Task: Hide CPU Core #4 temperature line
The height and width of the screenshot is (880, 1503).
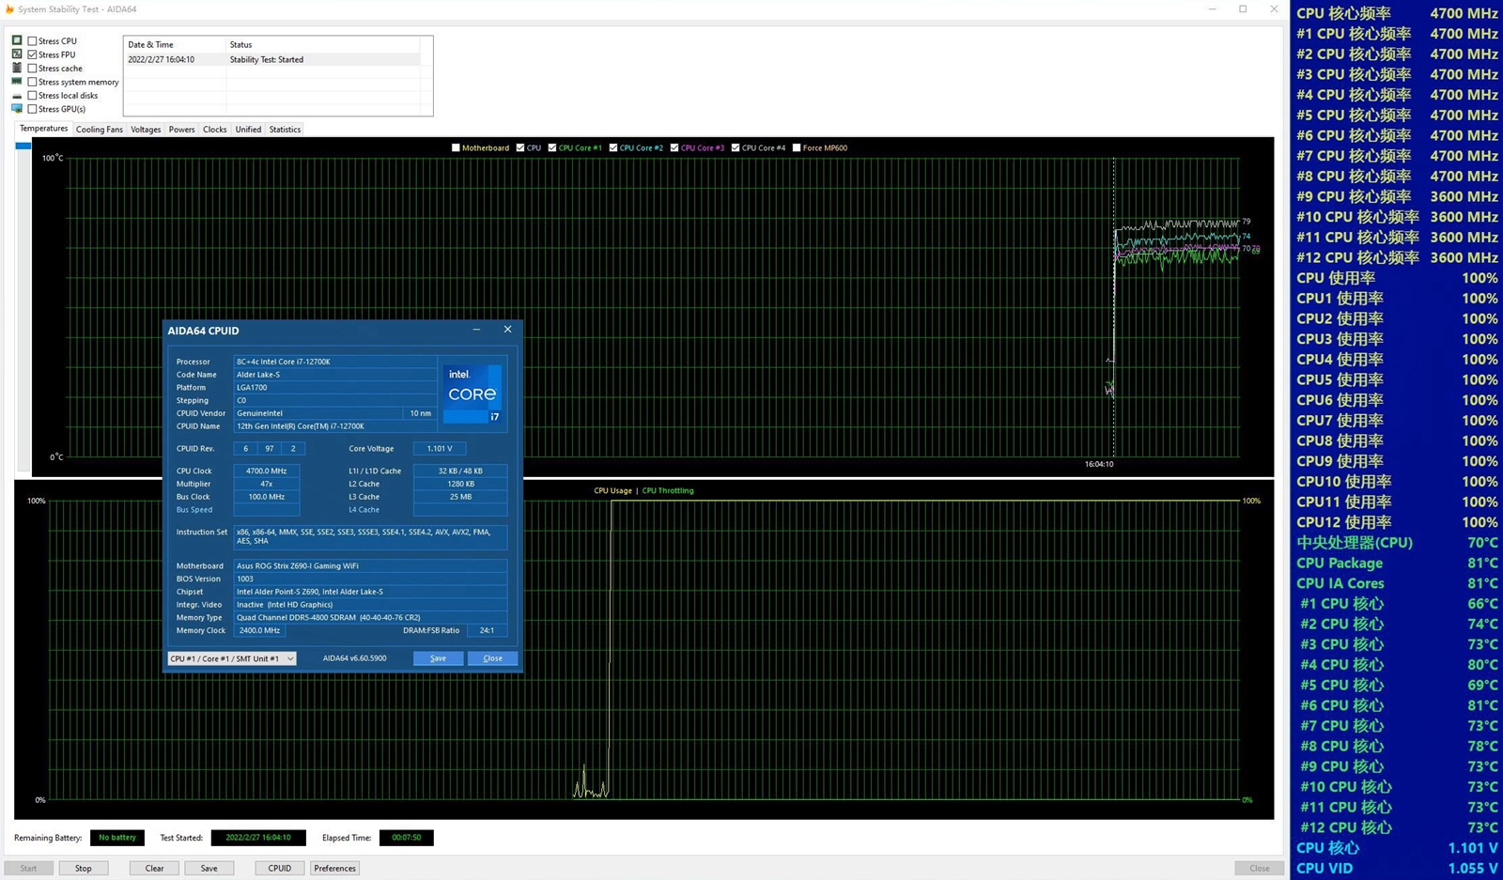Action: [736, 147]
